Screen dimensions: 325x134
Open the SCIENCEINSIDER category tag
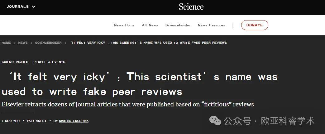pos(15,62)
